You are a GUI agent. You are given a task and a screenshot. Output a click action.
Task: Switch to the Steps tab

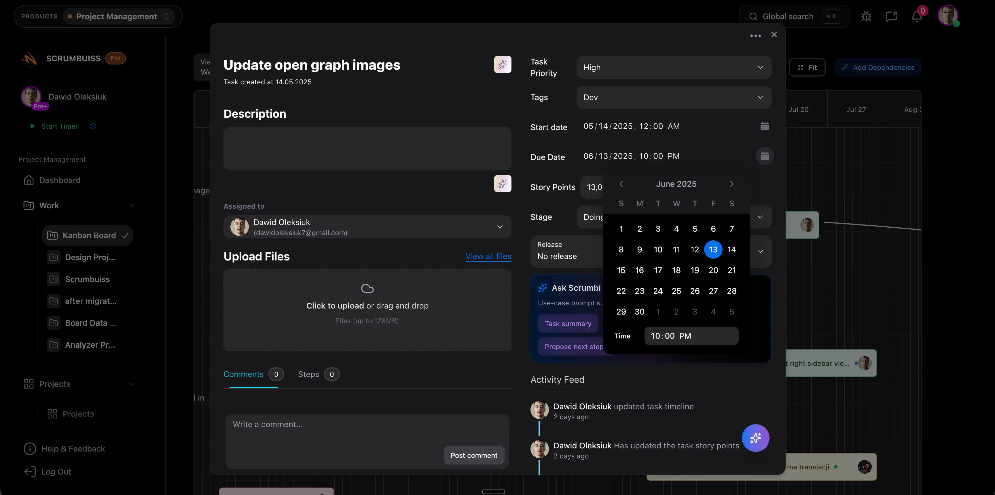[309, 374]
